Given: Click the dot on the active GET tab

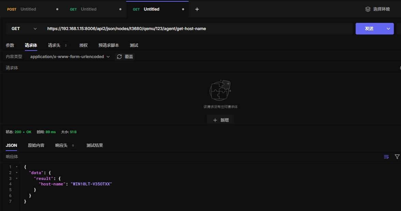Looking at the screenshot, I should 183,9.
